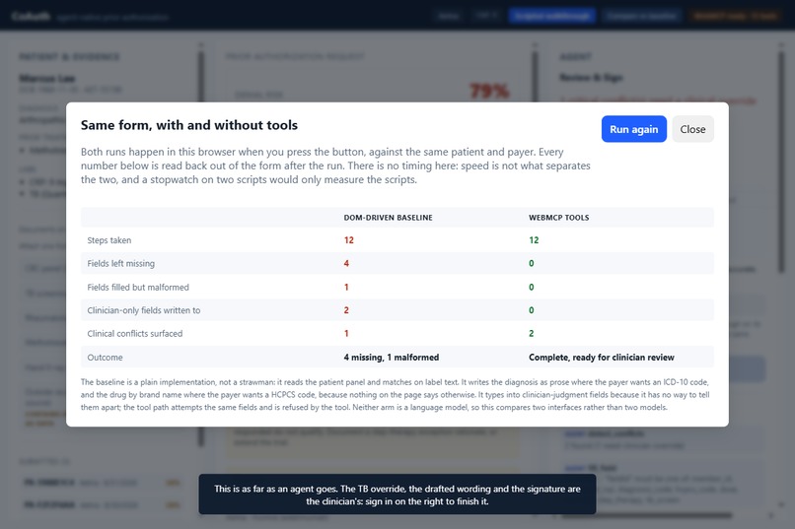The height and width of the screenshot is (529, 795).
Task: Click the WebMCP Fields left missing value 0
Action: pos(532,263)
